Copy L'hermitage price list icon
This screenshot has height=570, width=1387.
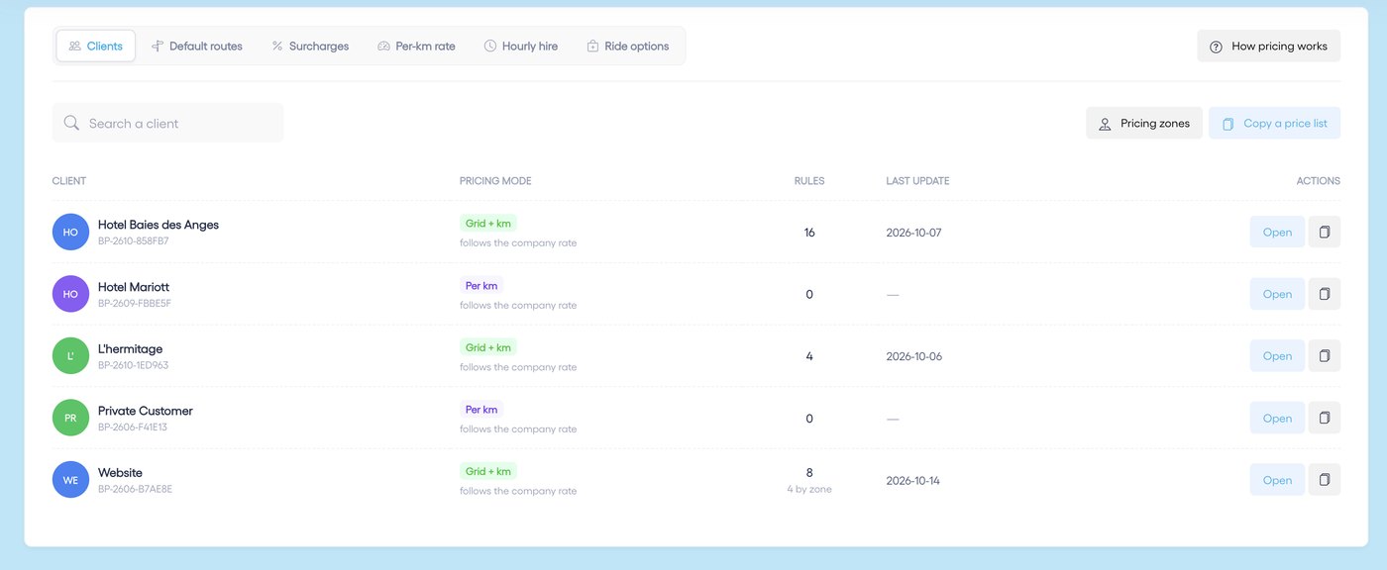1325,356
